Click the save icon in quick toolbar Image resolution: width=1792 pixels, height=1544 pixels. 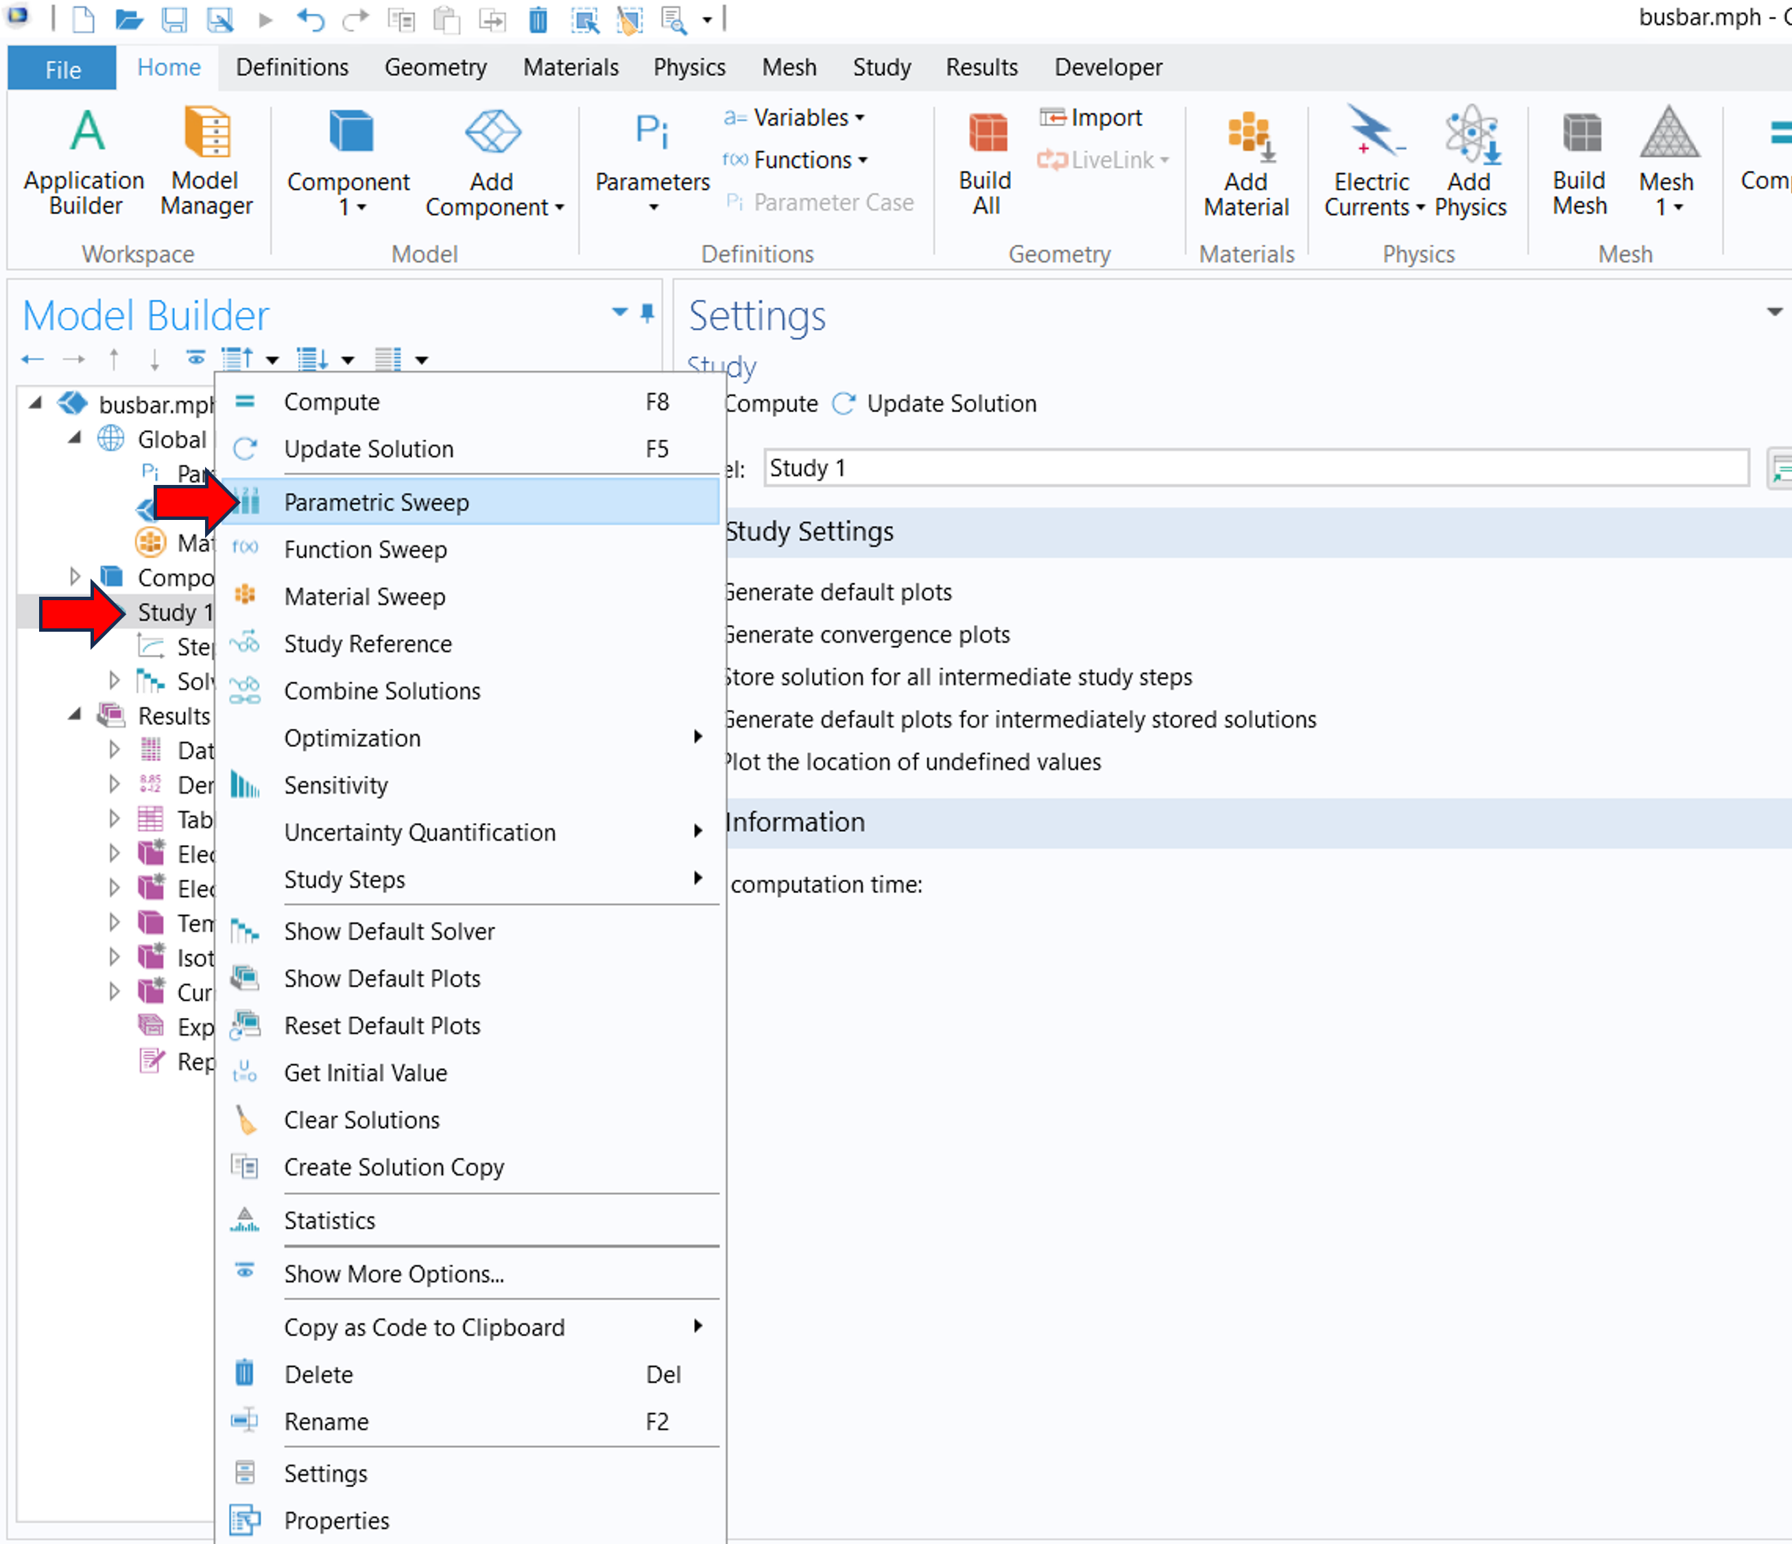(175, 19)
